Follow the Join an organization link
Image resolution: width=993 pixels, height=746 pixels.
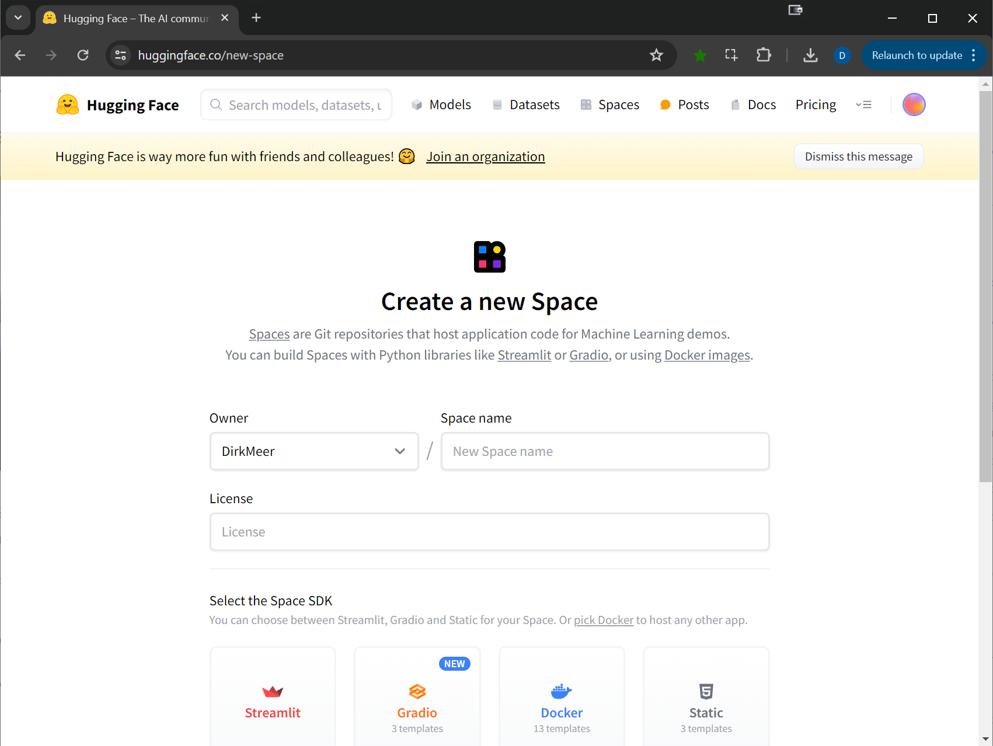coord(485,156)
